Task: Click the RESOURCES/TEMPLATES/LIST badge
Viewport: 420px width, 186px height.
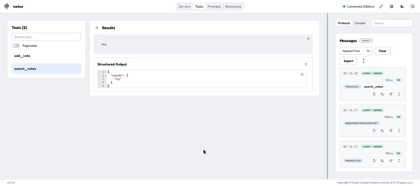Action: [361, 123]
